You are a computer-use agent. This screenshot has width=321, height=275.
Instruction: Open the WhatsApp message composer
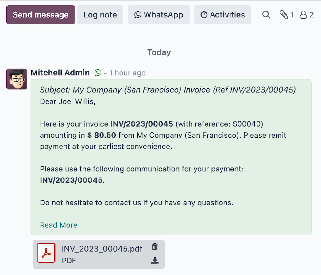pyautogui.click(x=159, y=15)
